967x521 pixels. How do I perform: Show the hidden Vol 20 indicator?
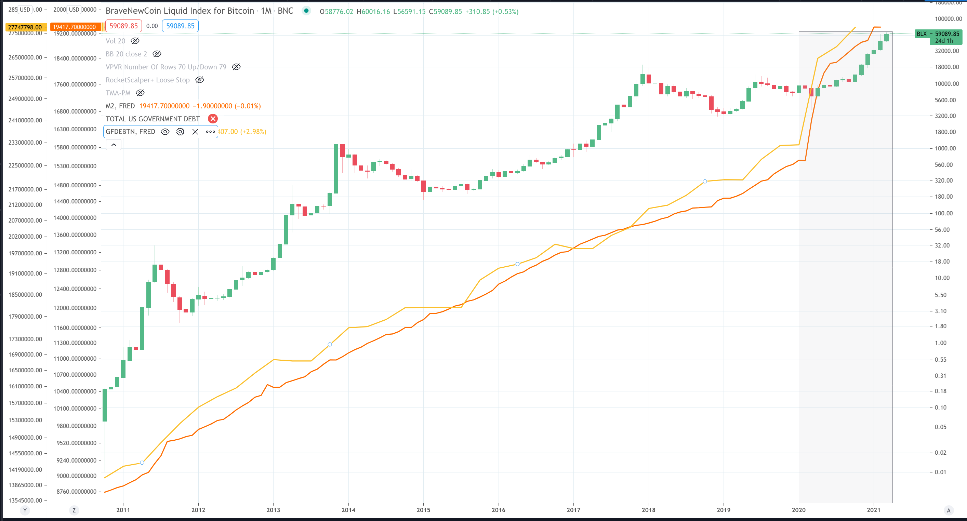point(135,41)
